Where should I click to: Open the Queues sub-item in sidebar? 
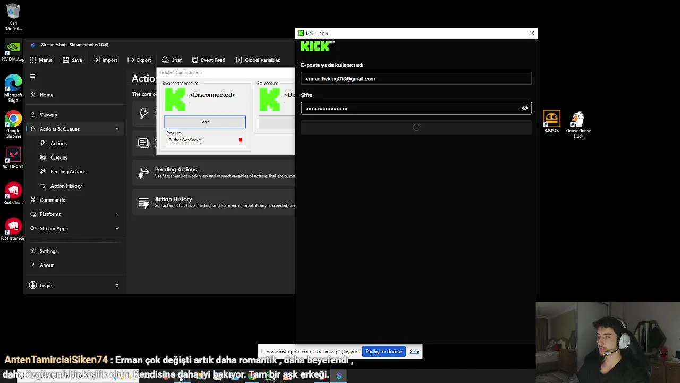58,157
